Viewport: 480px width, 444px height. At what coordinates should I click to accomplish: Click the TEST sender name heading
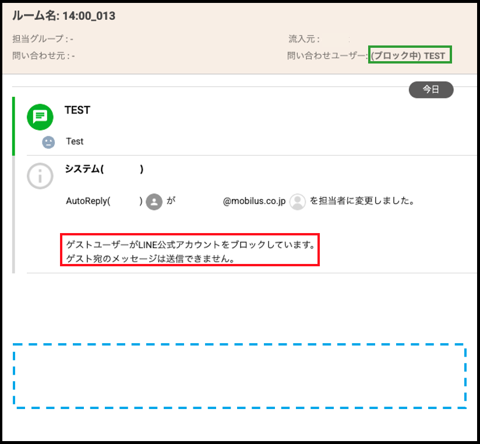point(77,110)
